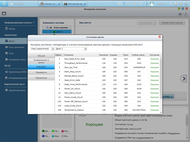Image resolution: width=190 pixels, height=142 pixels.
Task: Click the Диски icon in sidebar
Action: 6,41
